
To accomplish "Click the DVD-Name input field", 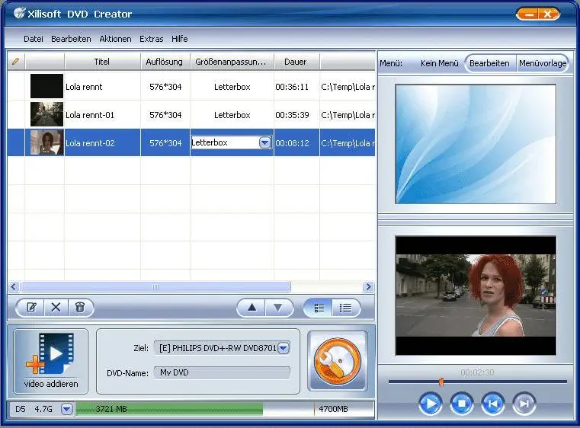I will click(x=222, y=372).
